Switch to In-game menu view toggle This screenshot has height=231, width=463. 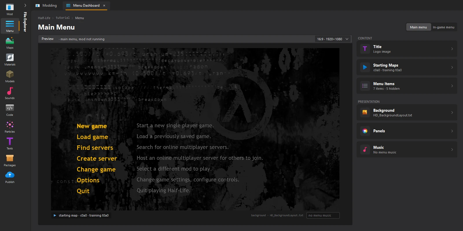click(x=444, y=27)
